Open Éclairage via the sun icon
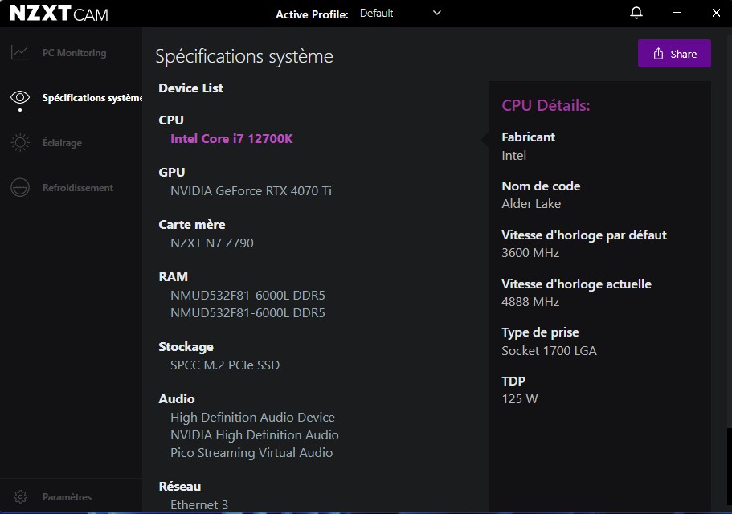The height and width of the screenshot is (514, 732). coord(20,143)
